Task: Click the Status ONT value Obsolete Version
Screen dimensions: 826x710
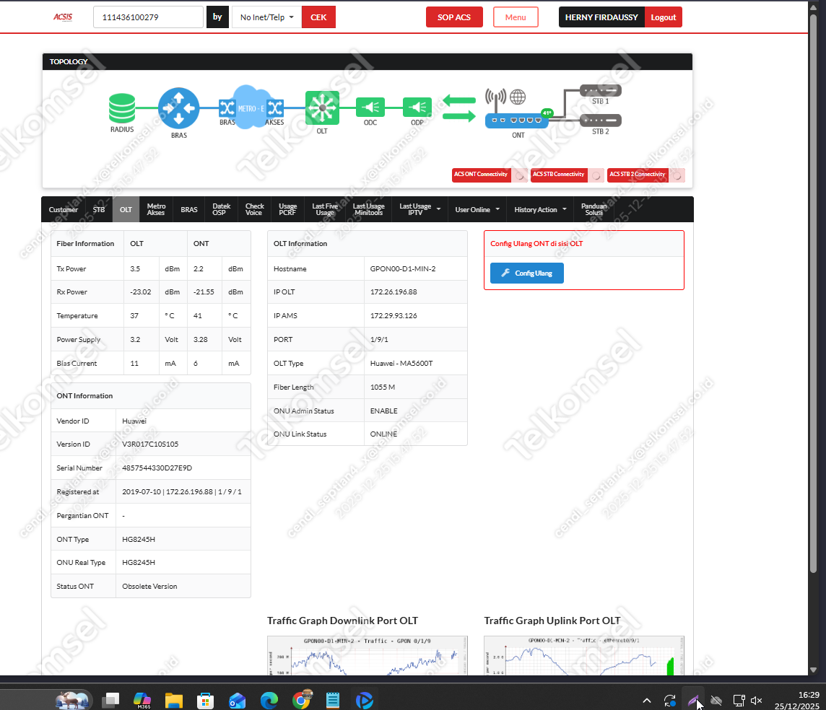Action: [149, 587]
